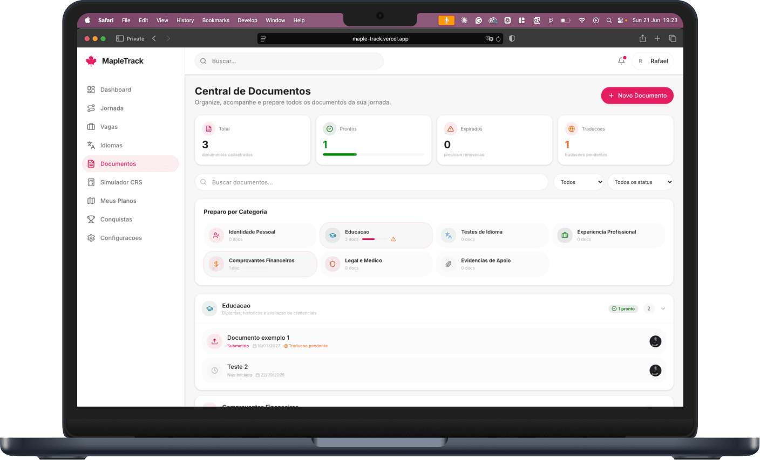
Task: Click the Submetido status label
Action: pyautogui.click(x=238, y=346)
